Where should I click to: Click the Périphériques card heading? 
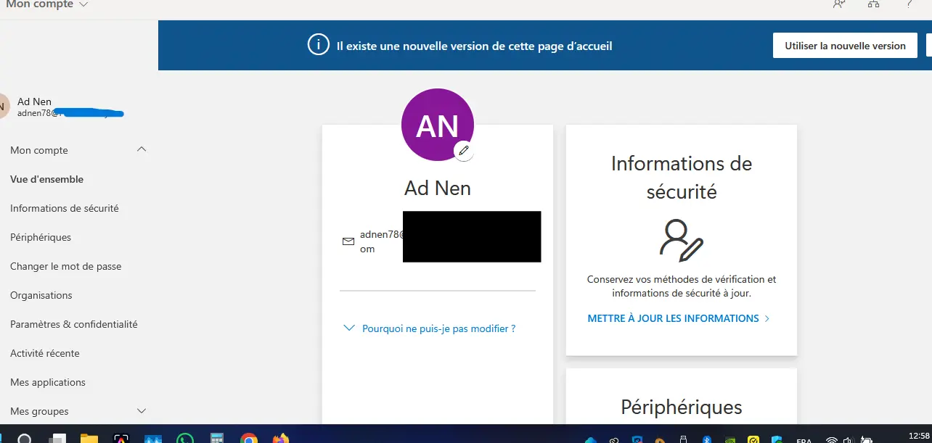(682, 407)
